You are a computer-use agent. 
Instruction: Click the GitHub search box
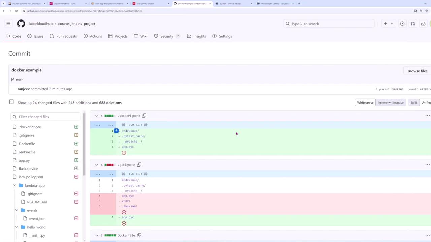point(329,24)
